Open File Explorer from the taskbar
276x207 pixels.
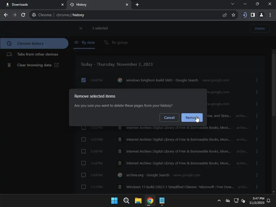pyautogui.click(x=138, y=201)
